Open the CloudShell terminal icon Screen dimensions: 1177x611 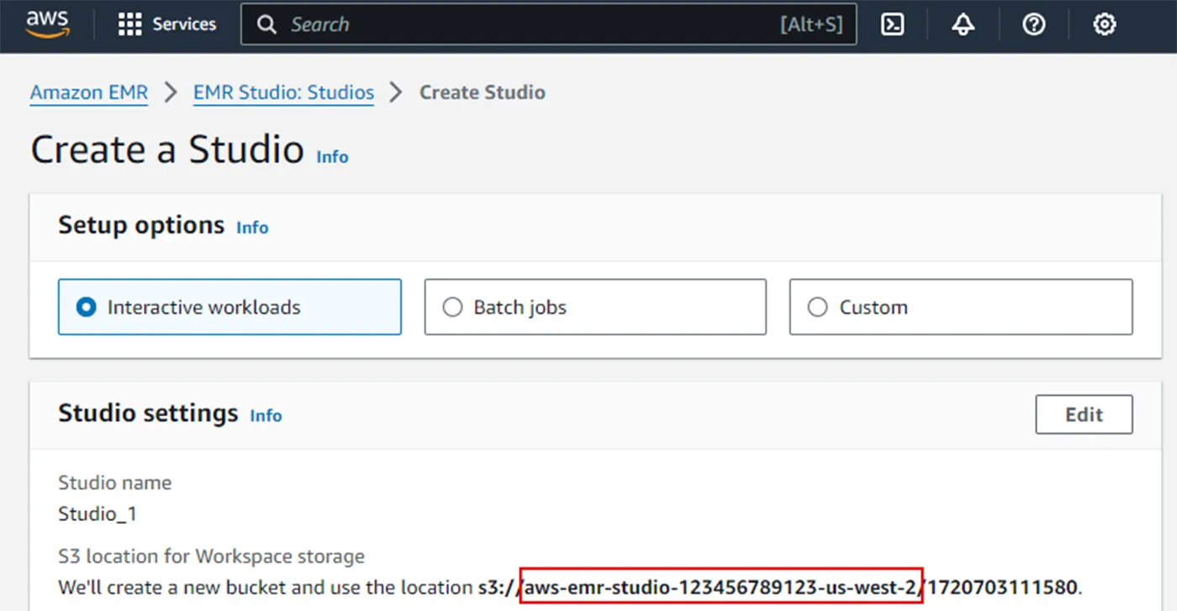[x=892, y=24]
